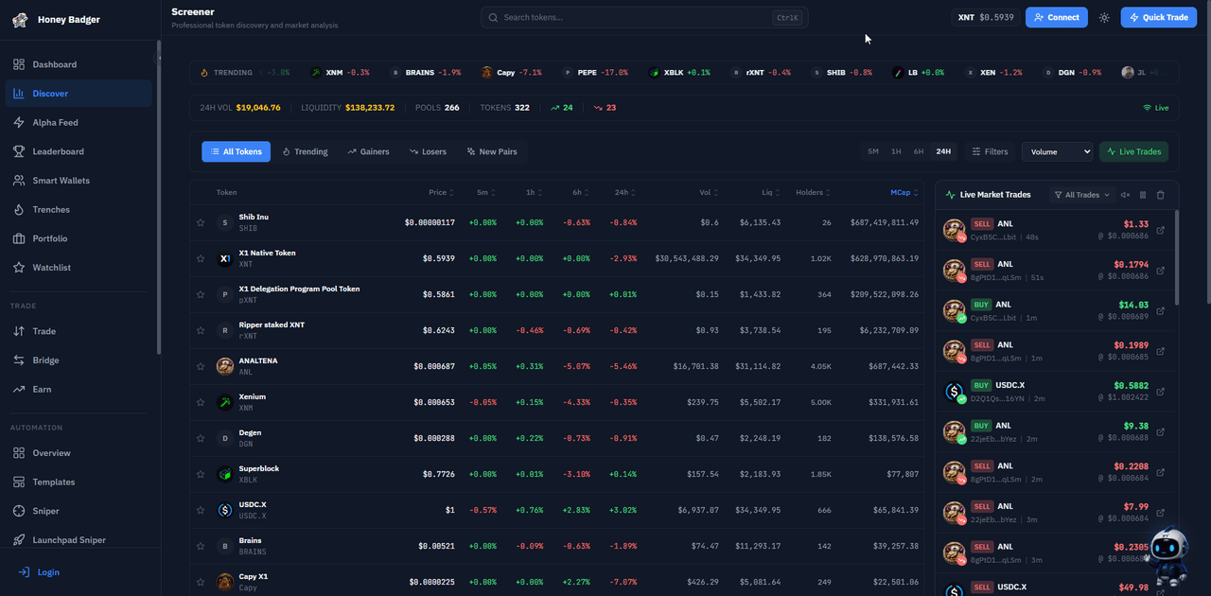The height and width of the screenshot is (596, 1211).
Task: Clear live trades with trash icon
Action: point(1161,195)
